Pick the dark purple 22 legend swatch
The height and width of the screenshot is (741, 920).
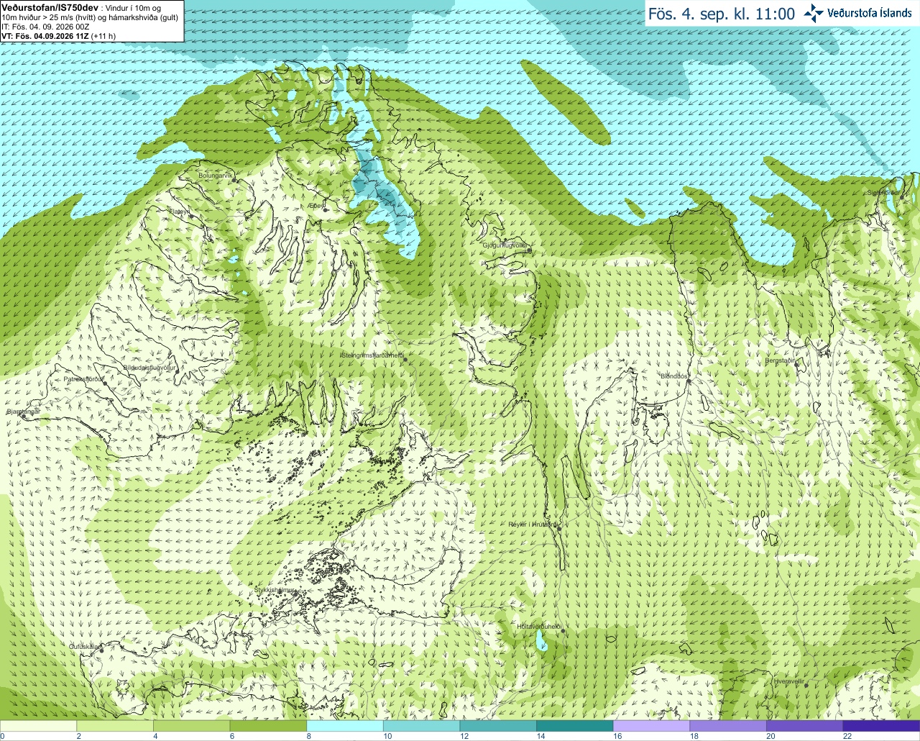coord(881,726)
